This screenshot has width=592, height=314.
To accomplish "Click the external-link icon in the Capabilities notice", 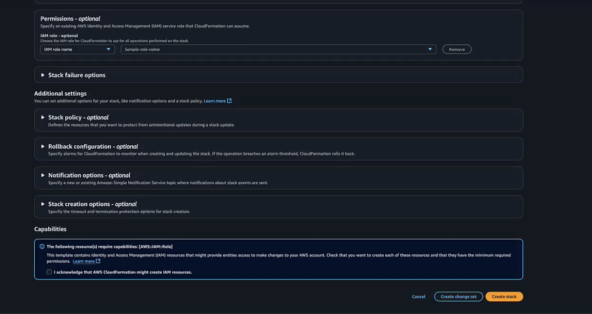I will pos(99,261).
